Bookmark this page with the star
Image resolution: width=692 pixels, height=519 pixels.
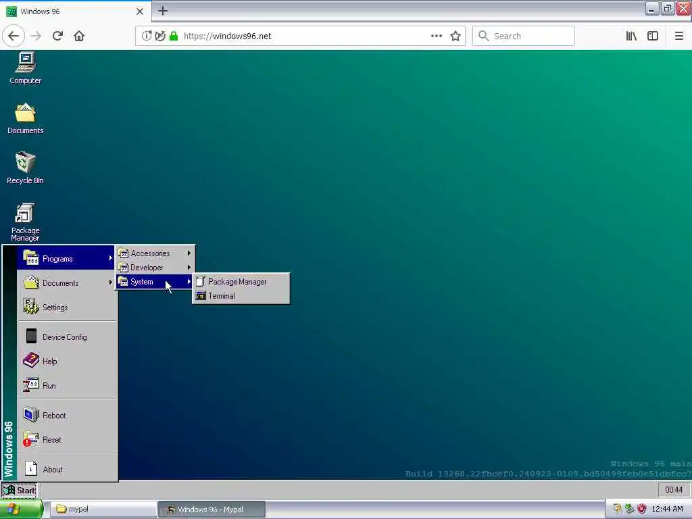(455, 36)
